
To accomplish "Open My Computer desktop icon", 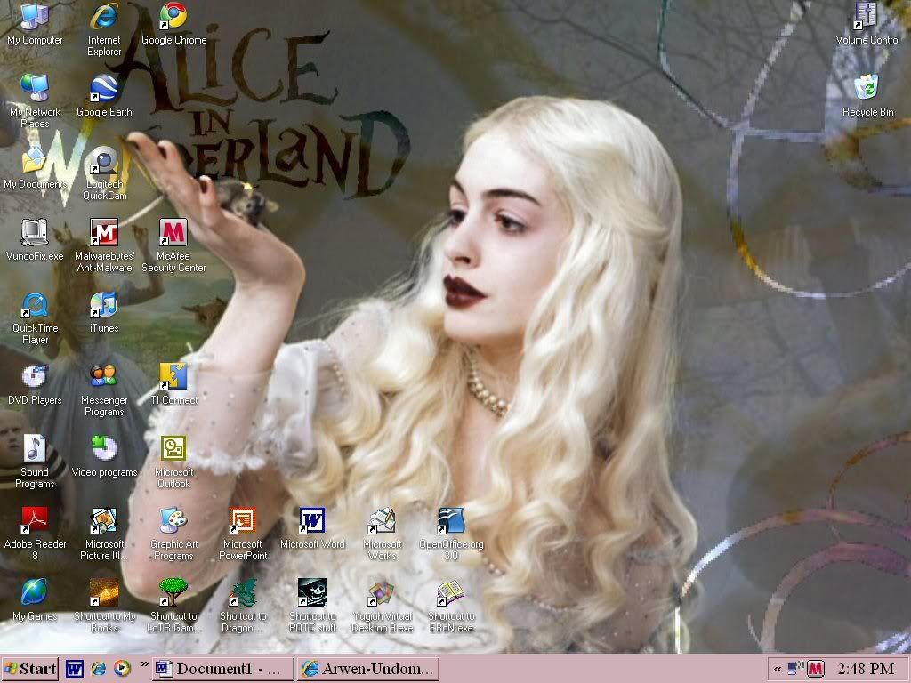I will (x=35, y=25).
